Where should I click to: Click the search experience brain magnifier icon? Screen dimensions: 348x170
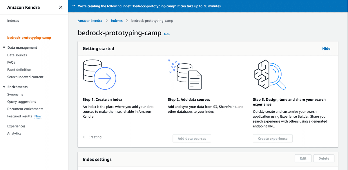[x=269, y=75]
